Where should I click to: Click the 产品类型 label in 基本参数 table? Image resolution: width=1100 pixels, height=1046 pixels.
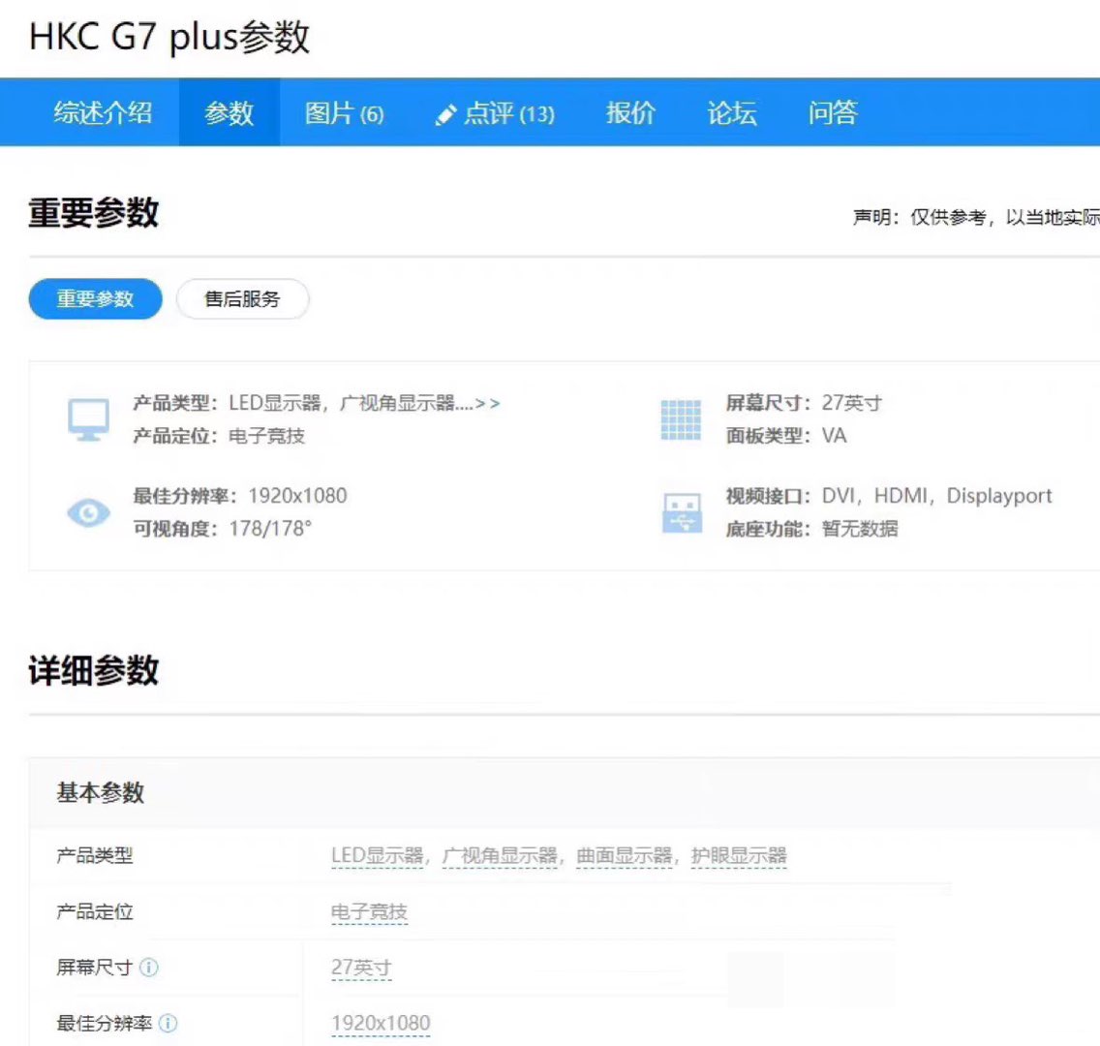point(95,856)
